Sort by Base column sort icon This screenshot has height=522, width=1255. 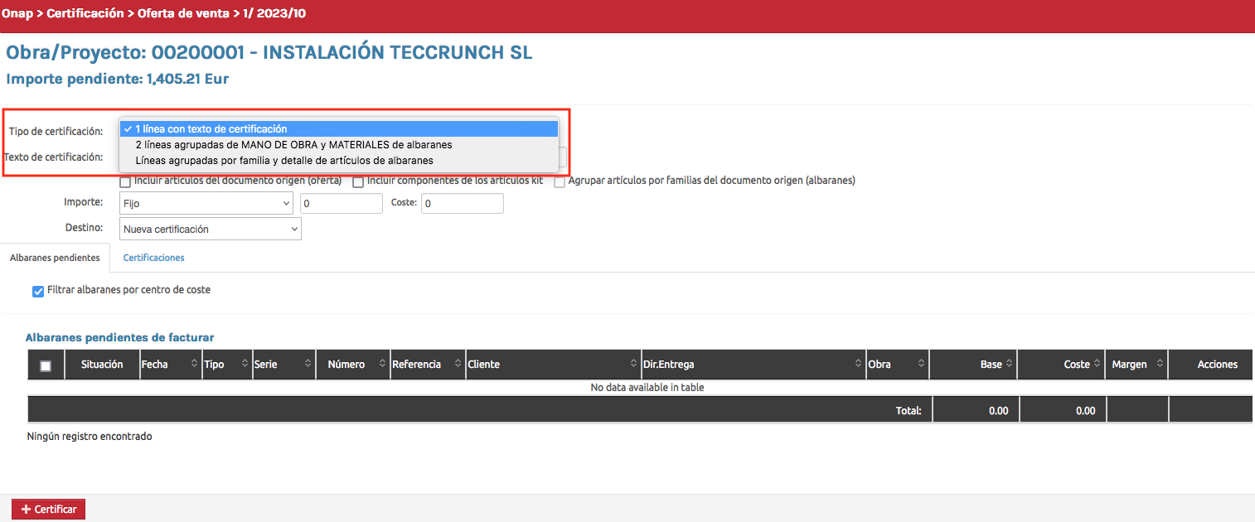[1009, 365]
